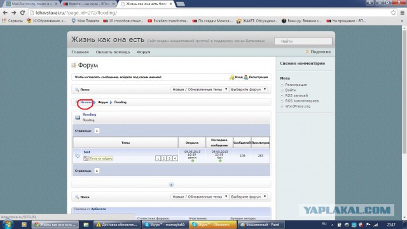Go to topic page 2

pyautogui.click(x=164, y=158)
